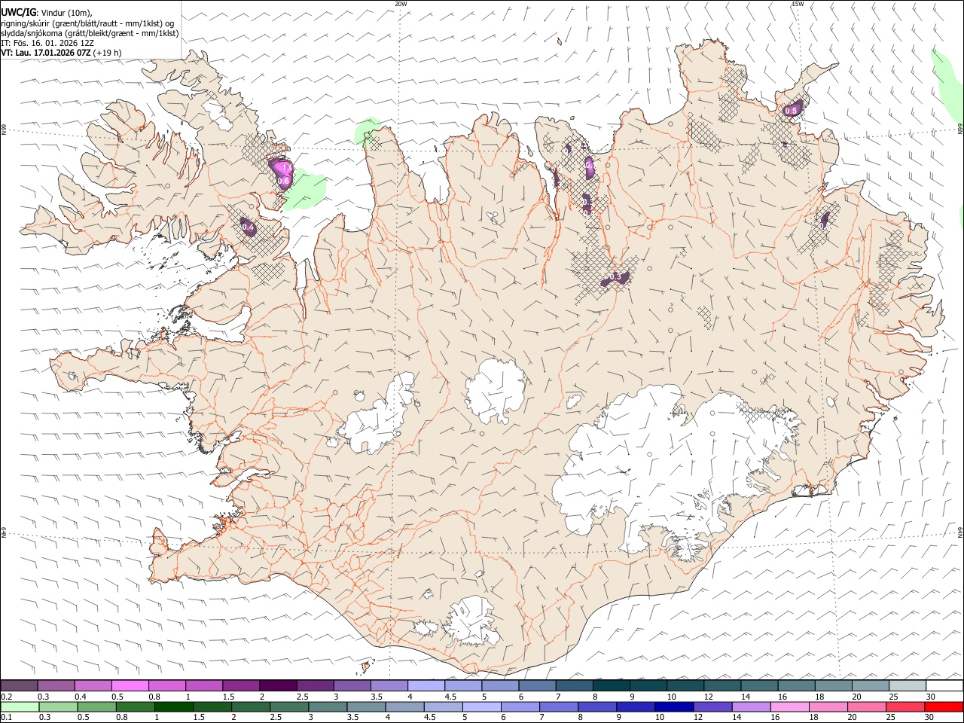Click the 'UWC/IG: Vindur (10m)' title text
Viewport: 964px width, 723px height.
point(47,13)
